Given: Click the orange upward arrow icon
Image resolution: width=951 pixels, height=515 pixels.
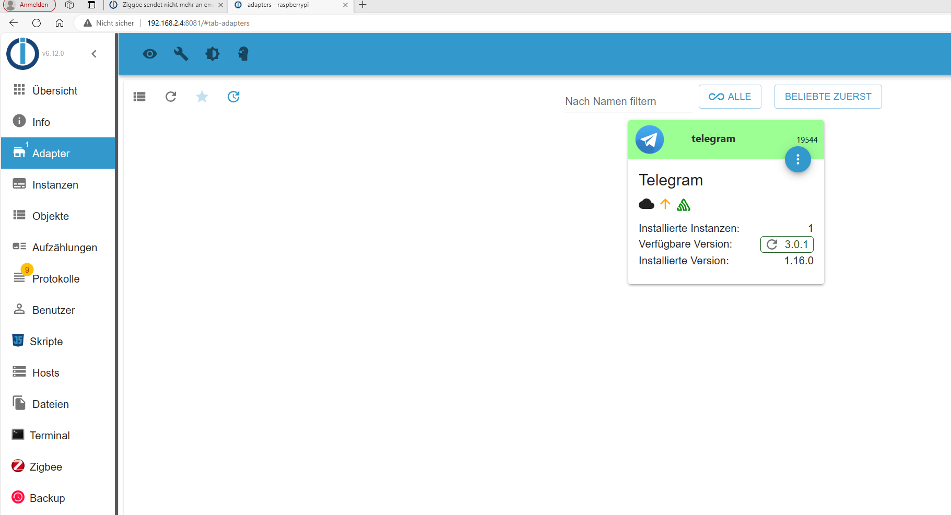Looking at the screenshot, I should 665,204.
